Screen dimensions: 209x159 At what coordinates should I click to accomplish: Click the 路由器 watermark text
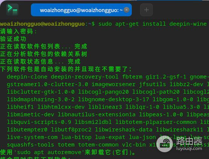(x=189, y=141)
